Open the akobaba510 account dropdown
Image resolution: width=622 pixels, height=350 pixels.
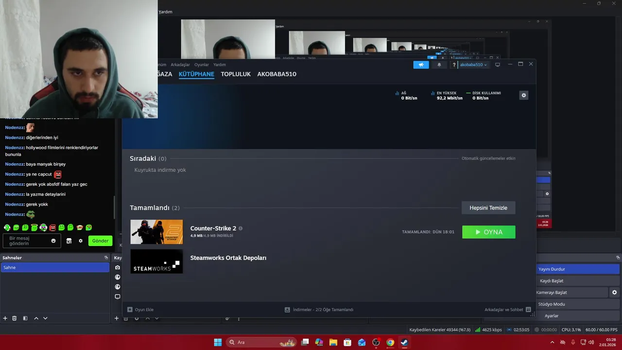click(473, 65)
